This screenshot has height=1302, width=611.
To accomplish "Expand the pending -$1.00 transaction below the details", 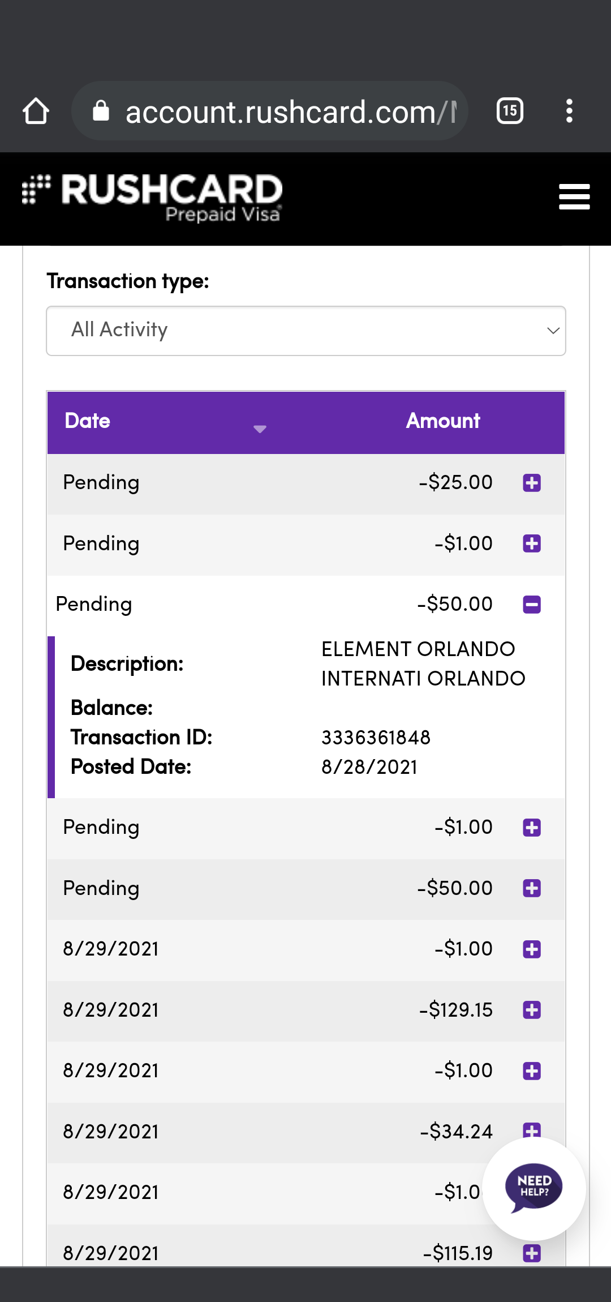I will click(532, 828).
